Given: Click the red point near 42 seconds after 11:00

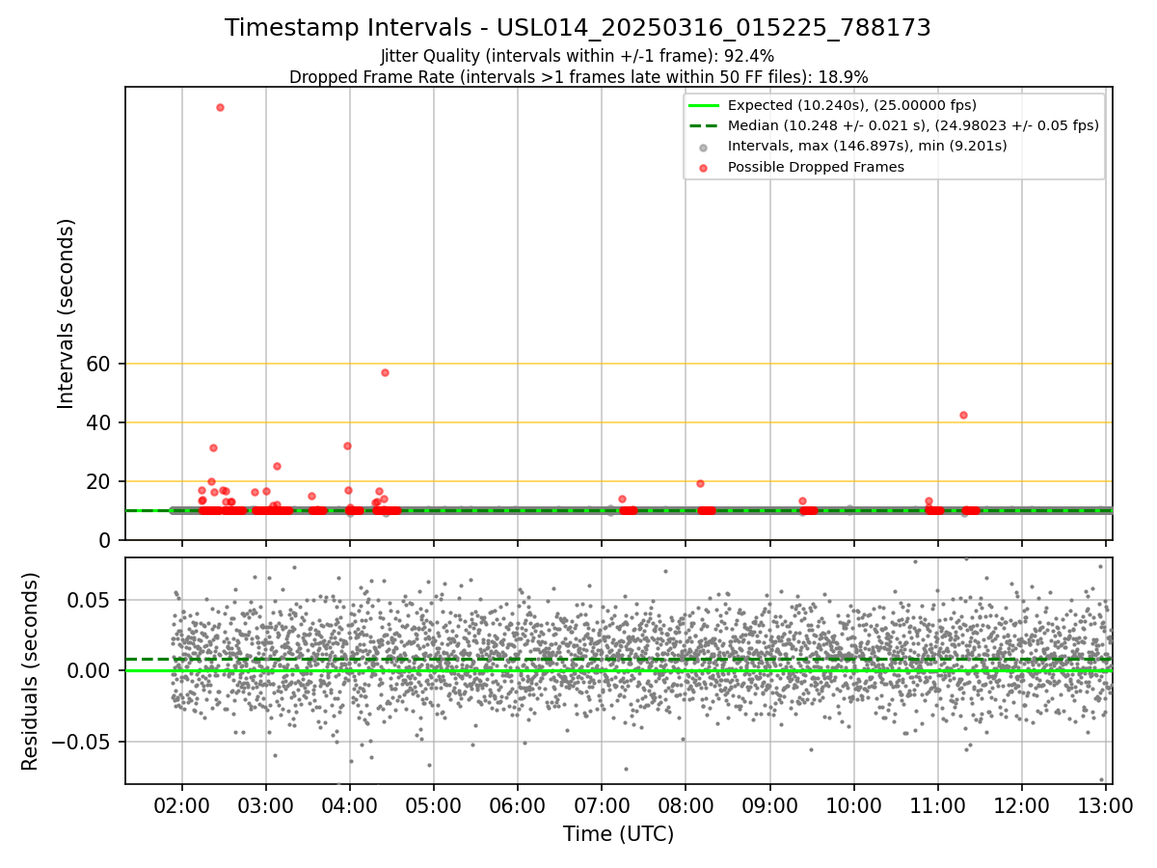Looking at the screenshot, I should click(963, 415).
